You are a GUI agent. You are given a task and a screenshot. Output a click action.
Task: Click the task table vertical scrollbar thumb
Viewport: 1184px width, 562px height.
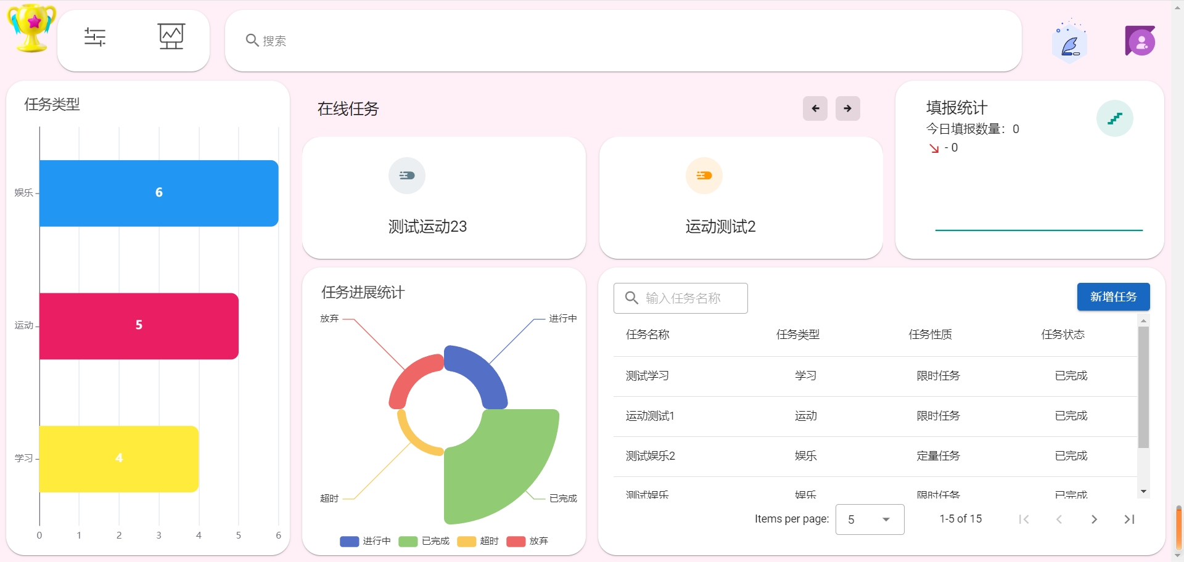point(1143,387)
